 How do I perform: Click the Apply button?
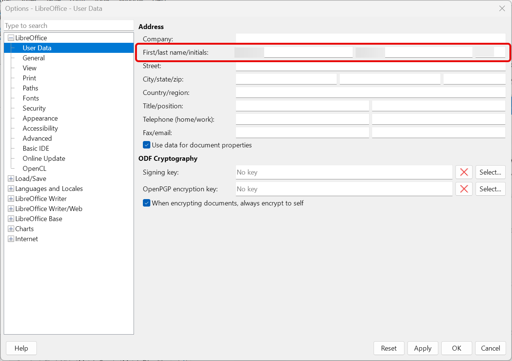click(423, 348)
